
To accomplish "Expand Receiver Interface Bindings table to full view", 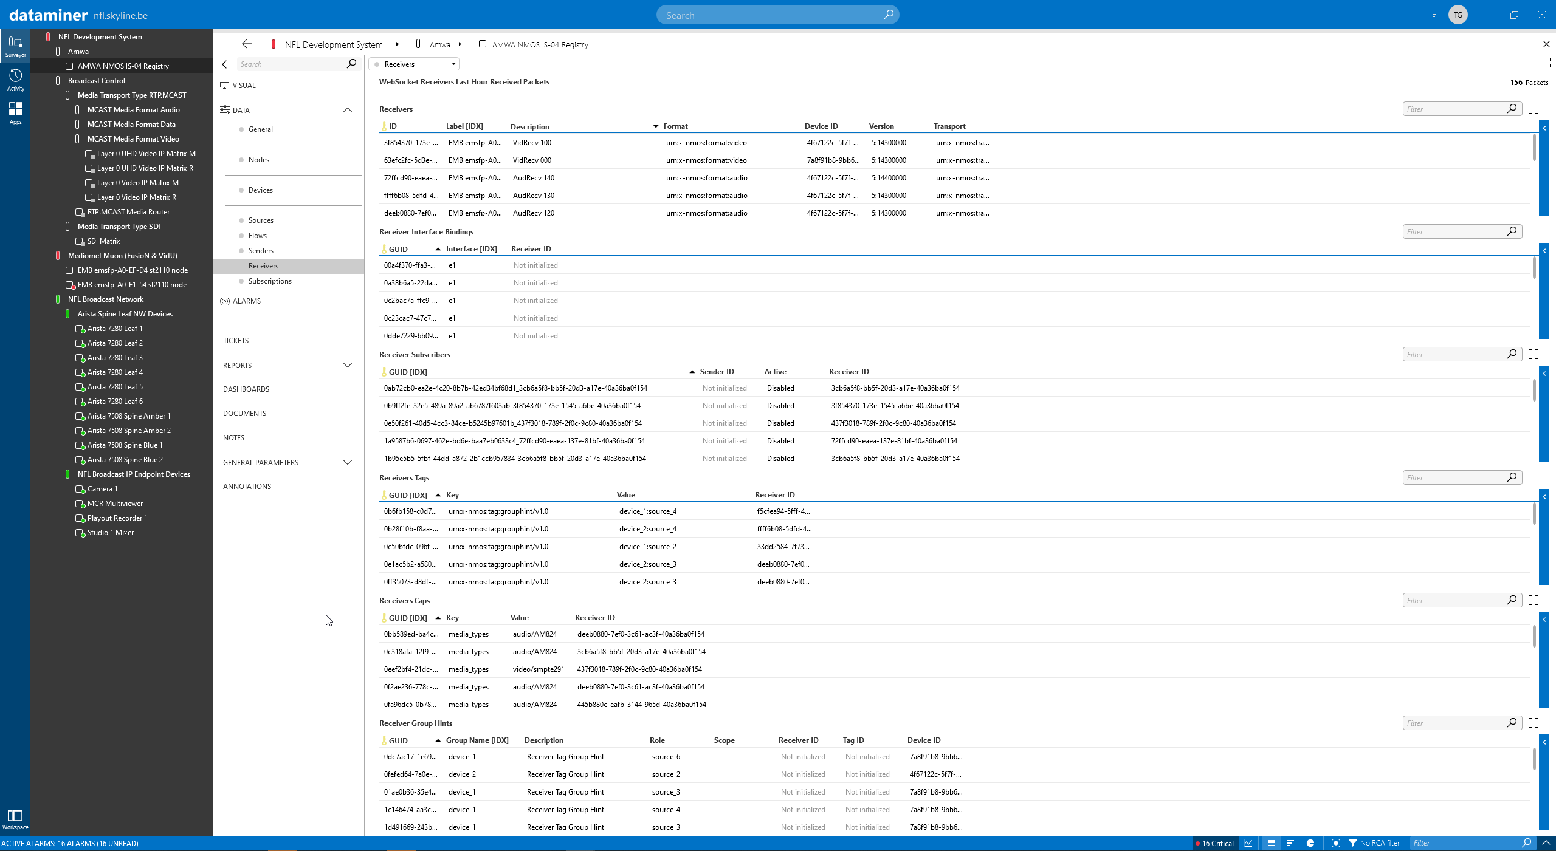I will pyautogui.click(x=1534, y=231).
